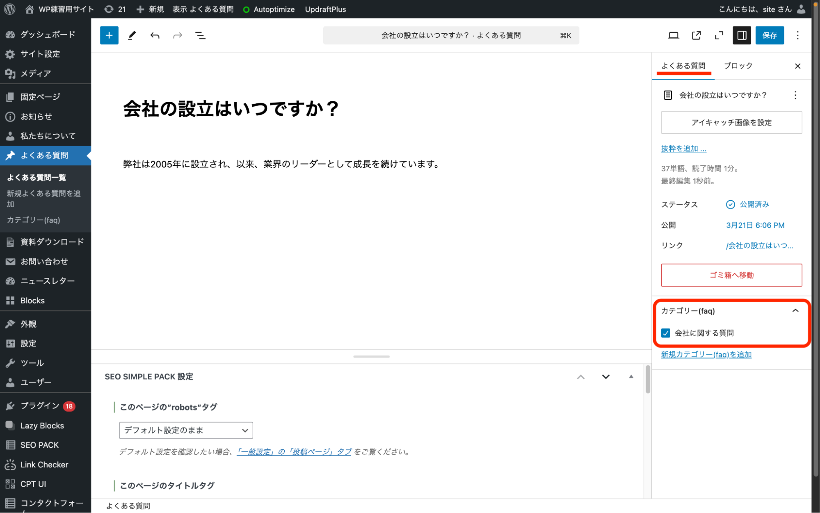Viewport: 820px width, 513px height.
Task: Click the 保存 save button
Action: pyautogui.click(x=769, y=35)
